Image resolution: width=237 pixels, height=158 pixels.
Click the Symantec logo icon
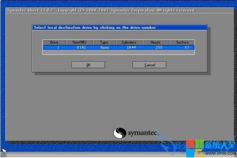pos(120,133)
